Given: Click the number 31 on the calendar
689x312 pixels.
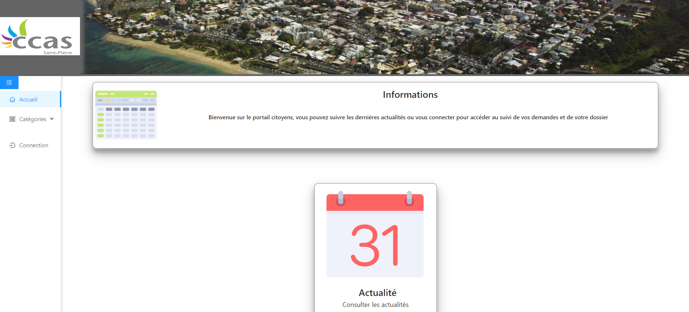Looking at the screenshot, I should 375,245.
